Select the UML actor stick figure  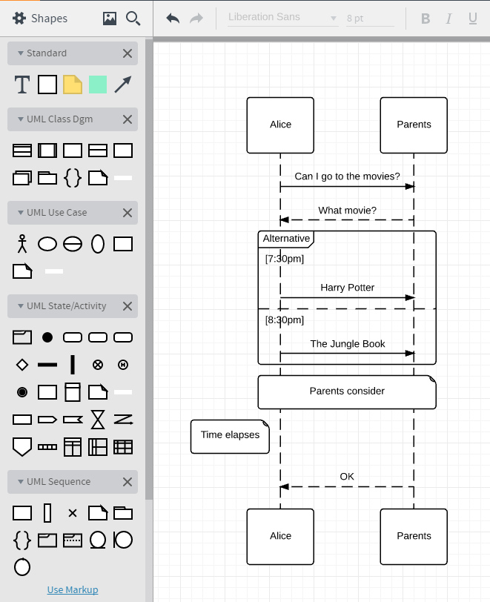coord(22,244)
